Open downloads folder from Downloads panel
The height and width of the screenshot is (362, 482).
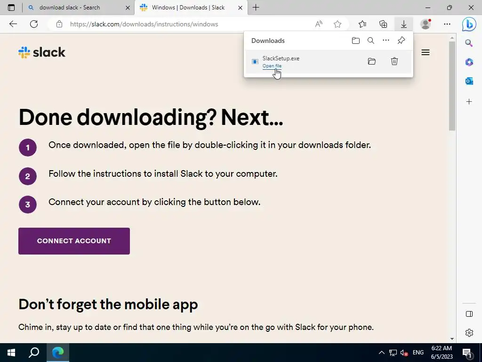pyautogui.click(x=356, y=41)
